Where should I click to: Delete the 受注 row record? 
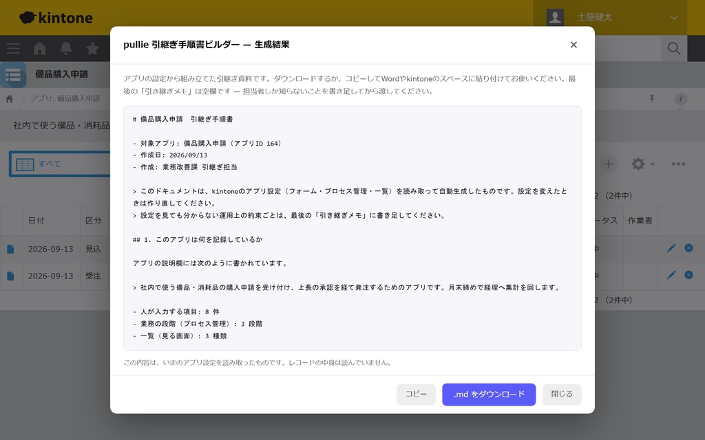688,274
